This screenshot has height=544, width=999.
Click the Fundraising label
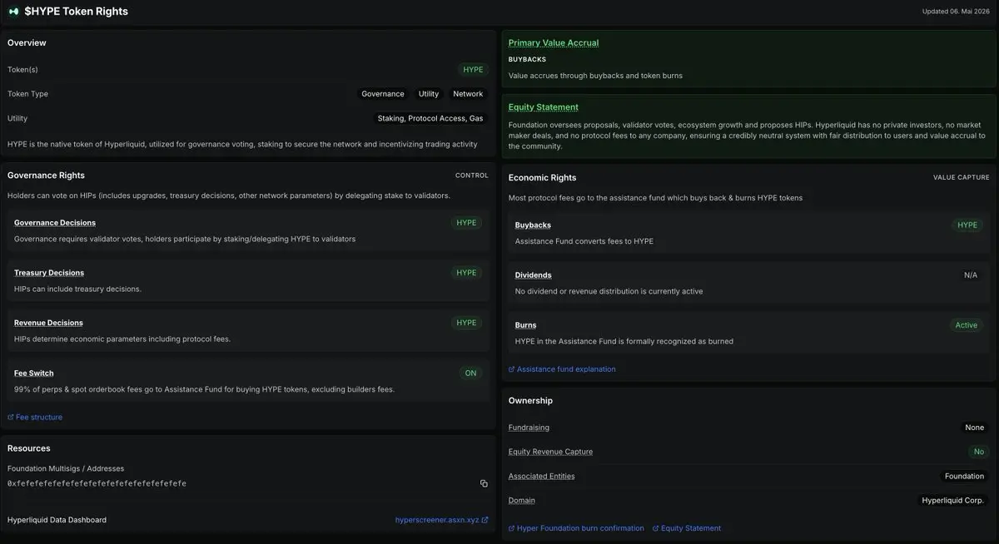tap(529, 428)
